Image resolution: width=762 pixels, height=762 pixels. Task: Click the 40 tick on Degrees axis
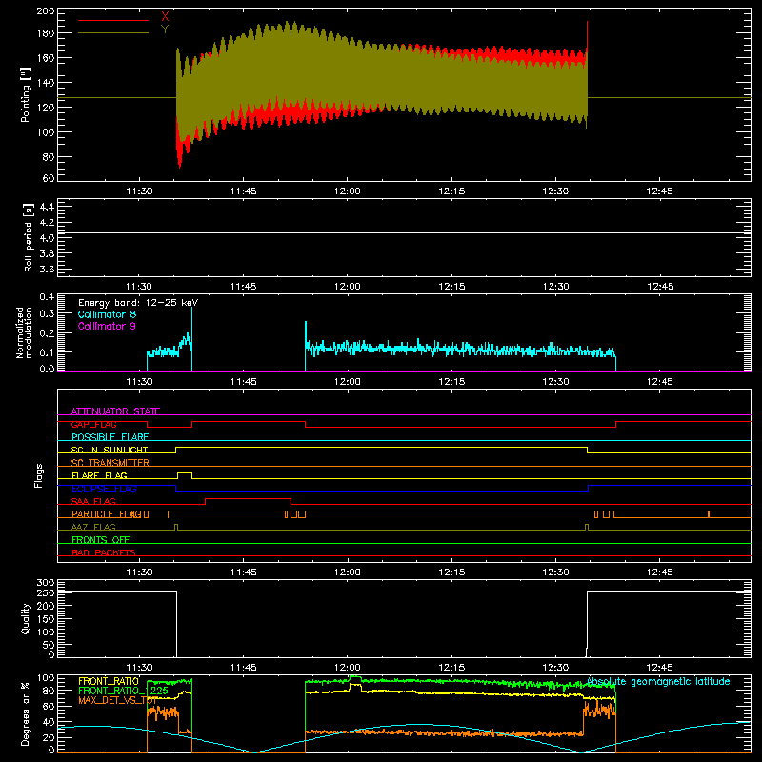(49, 722)
